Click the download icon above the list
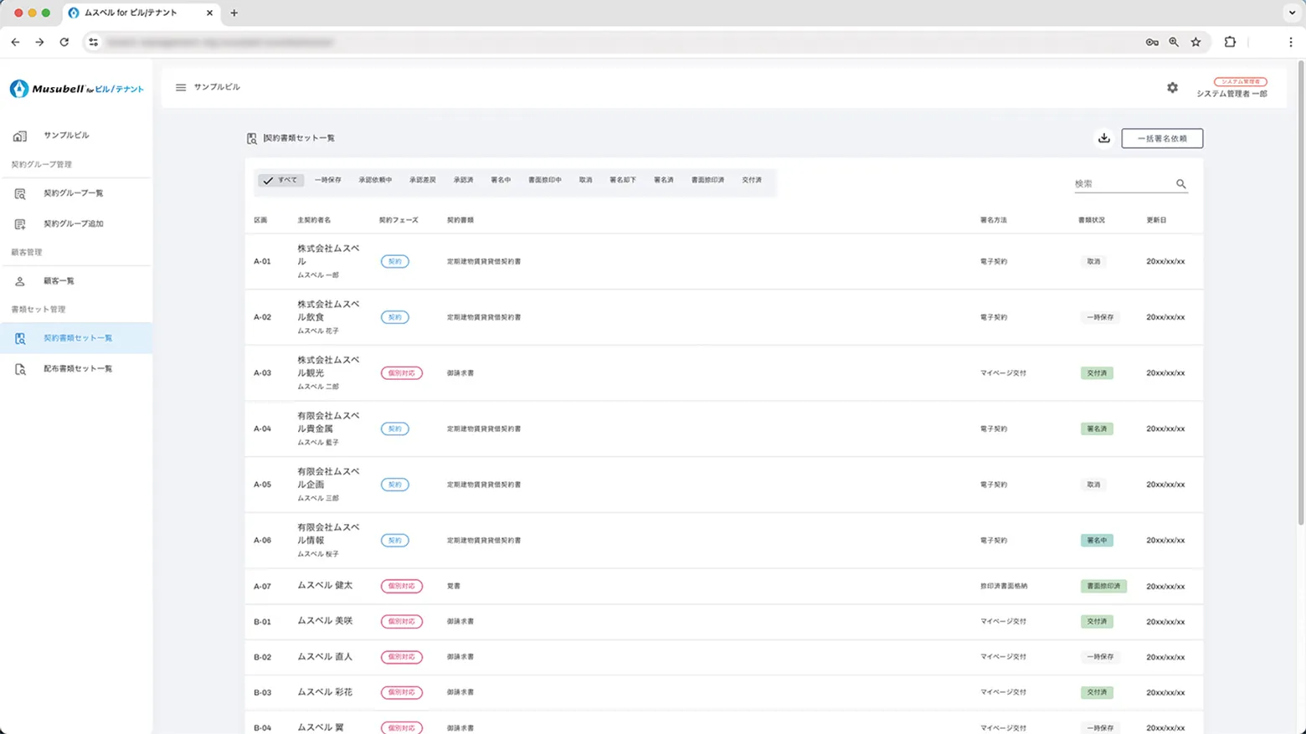The width and height of the screenshot is (1306, 734). [1103, 138]
